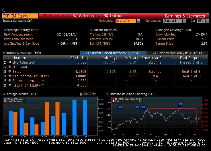211x151 pixels.
Task: Click the 4Wk Chg column header
Action: click(102, 58)
